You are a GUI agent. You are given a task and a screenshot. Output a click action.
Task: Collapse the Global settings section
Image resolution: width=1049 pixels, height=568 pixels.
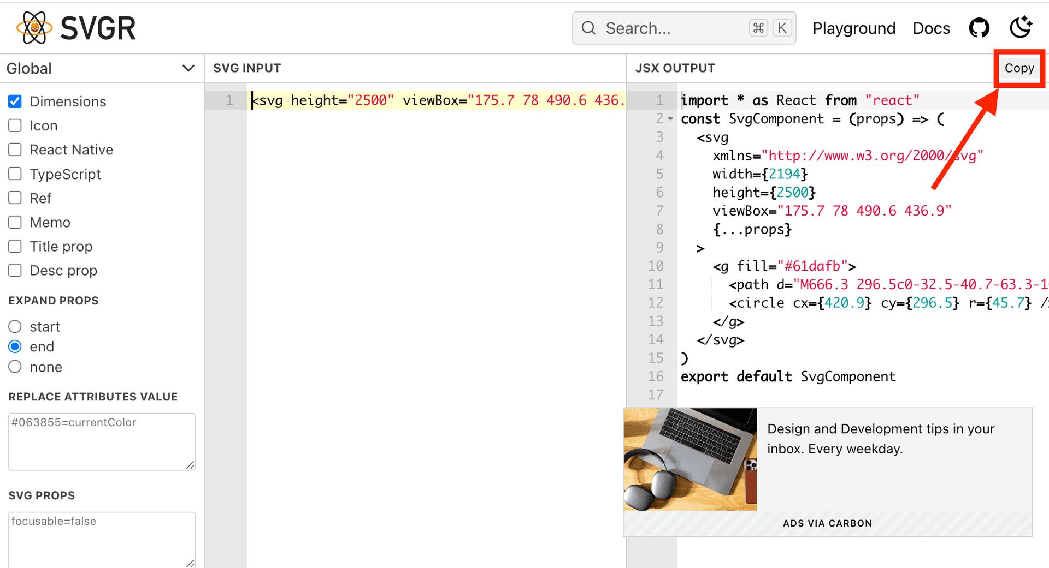188,68
